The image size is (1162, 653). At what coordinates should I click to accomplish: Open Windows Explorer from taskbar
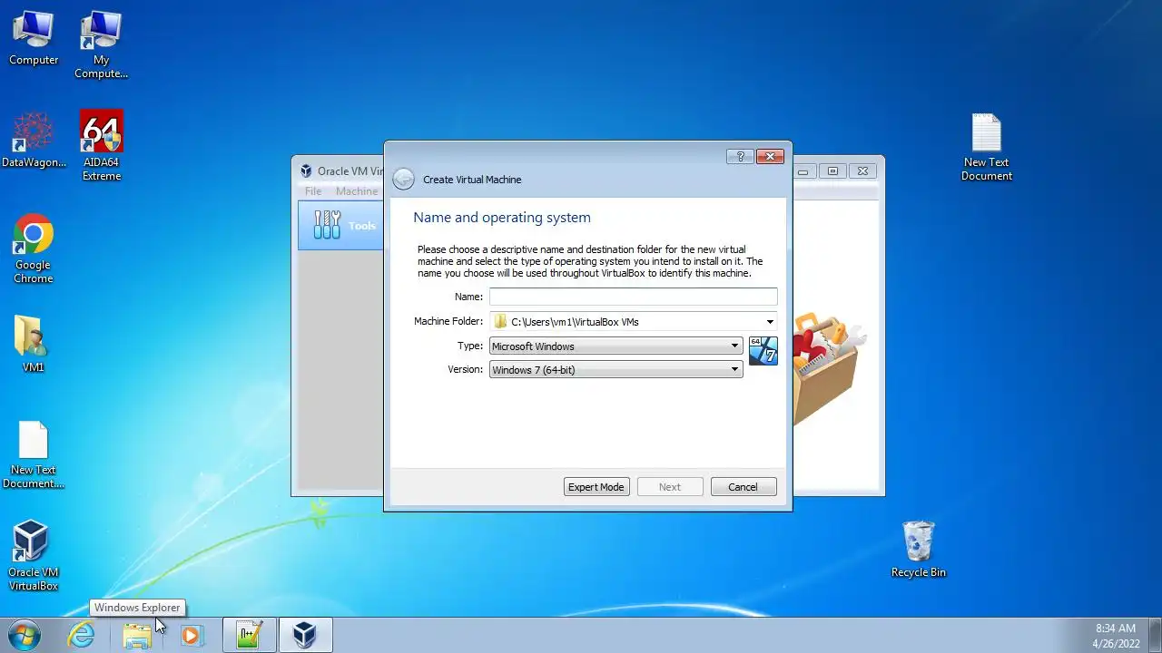click(x=137, y=635)
